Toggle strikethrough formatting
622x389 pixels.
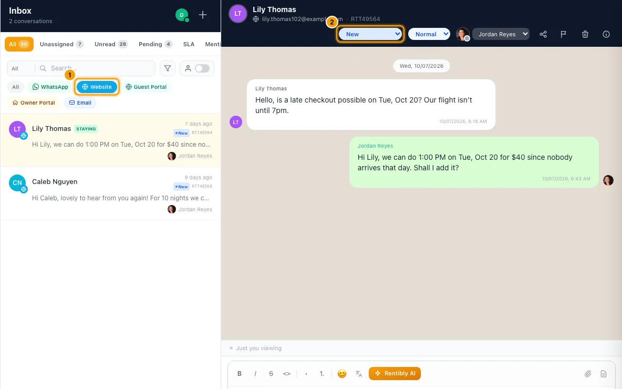(271, 374)
